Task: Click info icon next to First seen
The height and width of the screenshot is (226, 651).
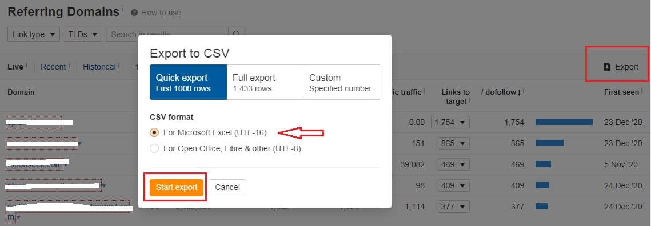Action: [x=642, y=90]
